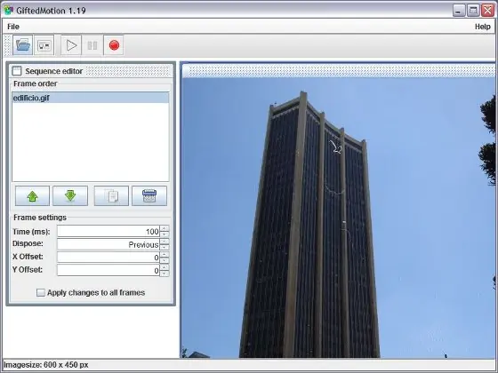Switch Dispose to the next option with the up arrow
Screen dimensions: 498x373
point(165,242)
